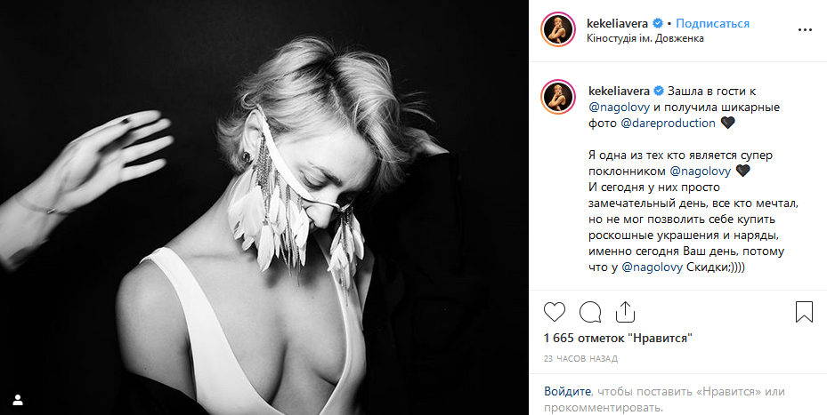827x415 pixels.
Task: Click the black-and-white post photo
Action: point(264,208)
